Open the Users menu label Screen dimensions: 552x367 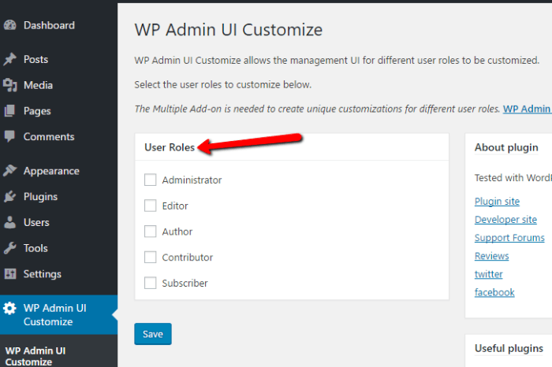click(36, 223)
